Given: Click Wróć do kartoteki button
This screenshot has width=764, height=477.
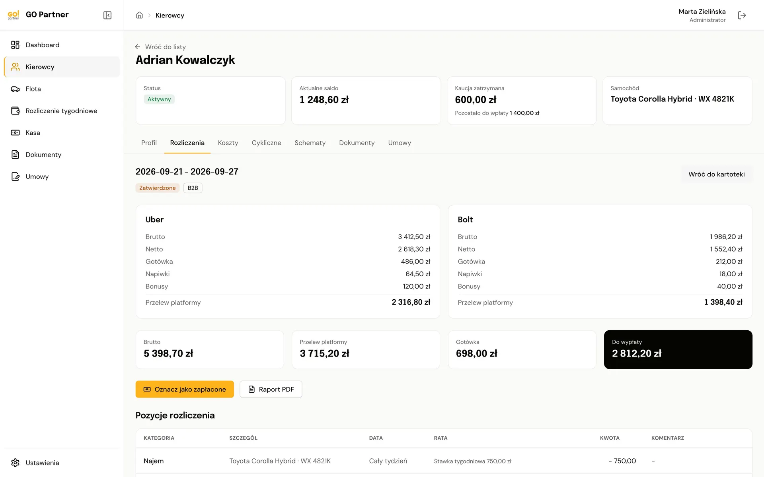Looking at the screenshot, I should coord(717,174).
